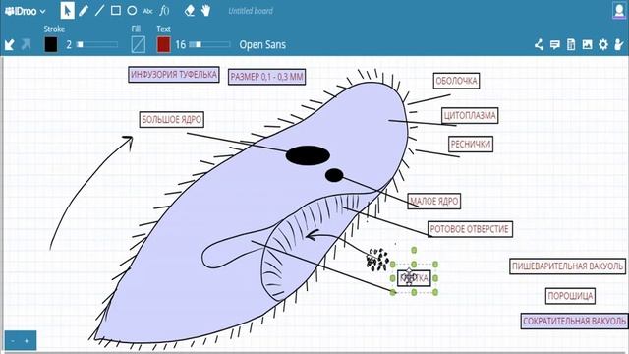Select the МАЛОЕ ЯДРО label
629x354 pixels.
click(x=434, y=201)
